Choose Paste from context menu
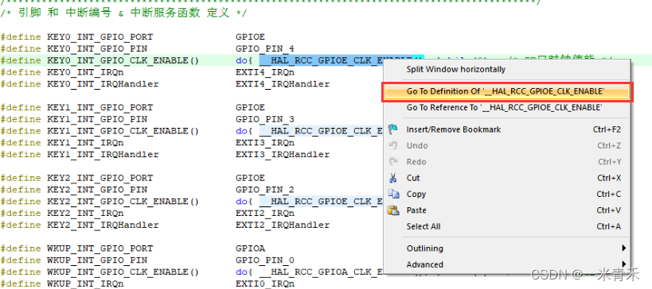The height and width of the screenshot is (289, 652). (506, 210)
